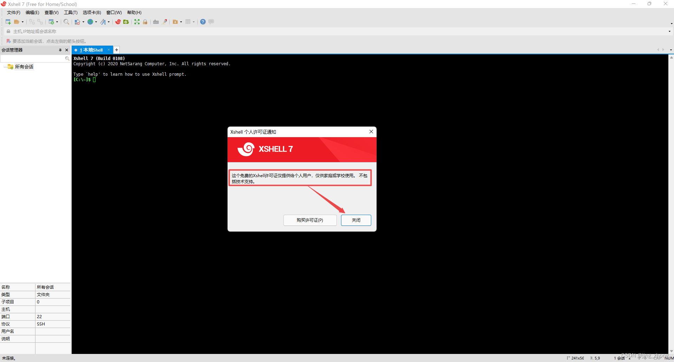674x362 pixels.
Task: Expand the globe Encoding dropdown arrow
Action: coord(96,22)
